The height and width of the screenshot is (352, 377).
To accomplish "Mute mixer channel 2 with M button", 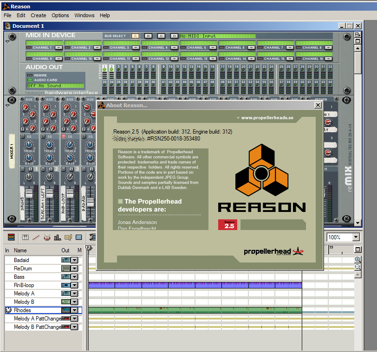I will tap(43, 169).
